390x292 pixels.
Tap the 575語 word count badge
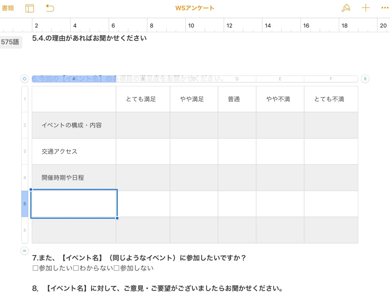(10, 42)
